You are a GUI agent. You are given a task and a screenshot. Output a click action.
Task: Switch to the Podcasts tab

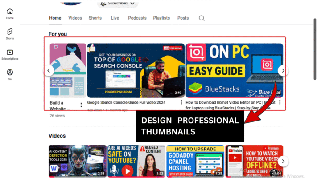[x=137, y=18]
